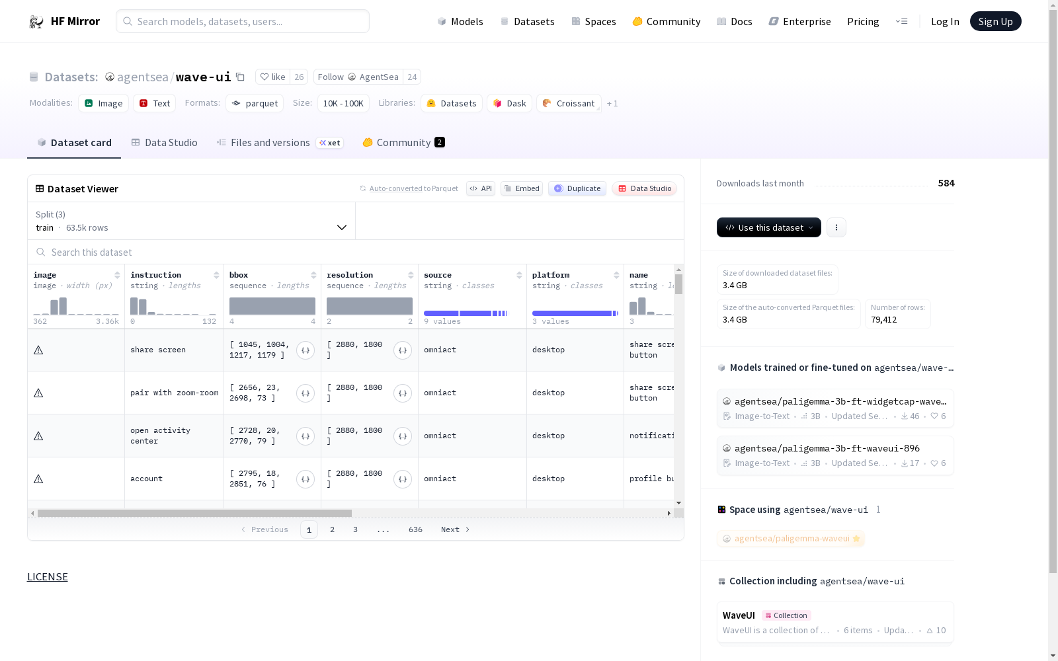
Task: Sort by the source column
Action: point(519,275)
